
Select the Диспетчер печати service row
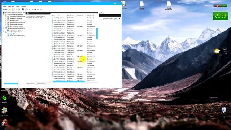(74, 46)
